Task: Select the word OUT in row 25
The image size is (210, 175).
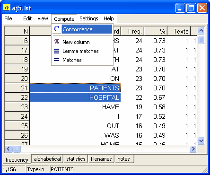Action: pos(113,126)
